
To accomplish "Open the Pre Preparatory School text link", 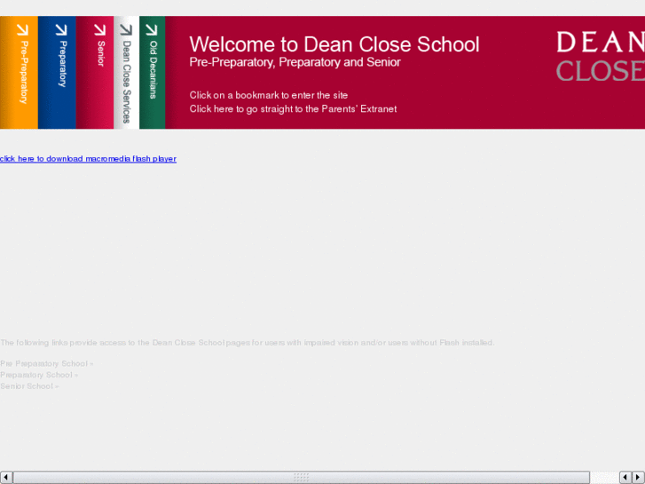I will [x=46, y=364].
